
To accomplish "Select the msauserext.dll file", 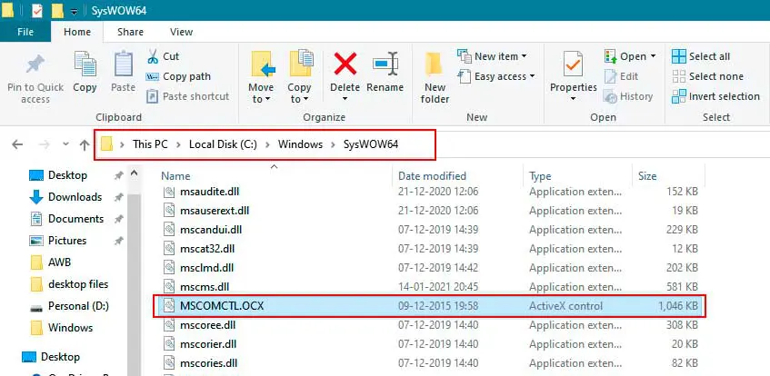I will point(215,211).
